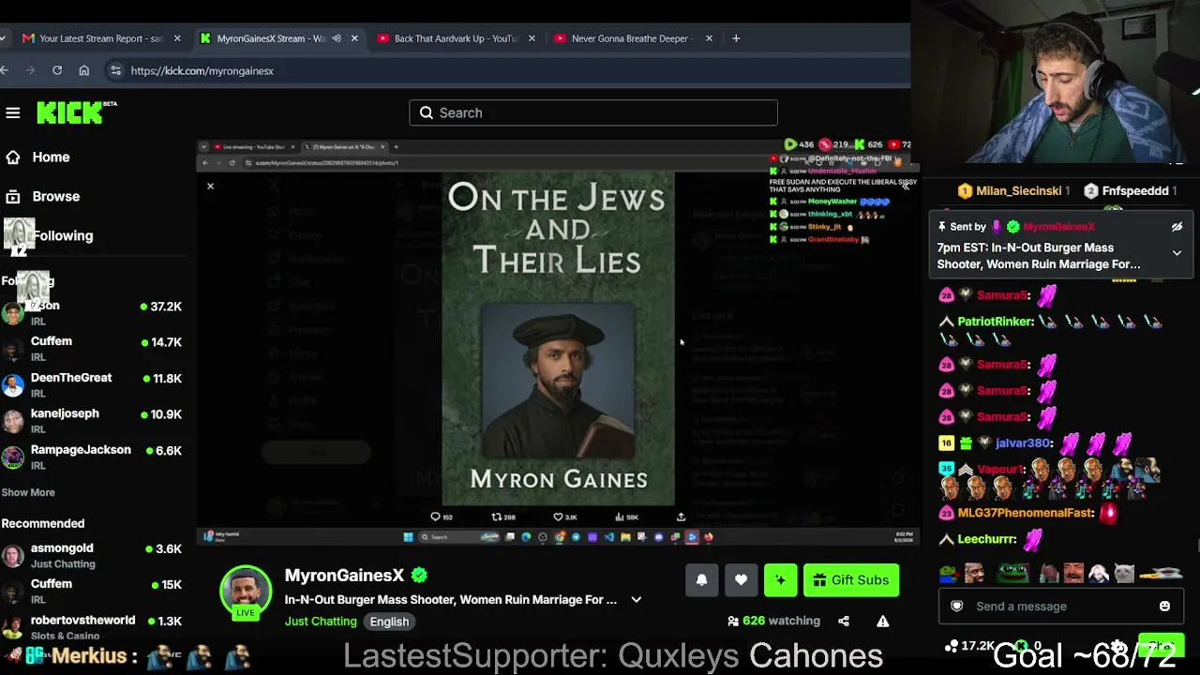Open the Following section in sidebar
1200x675 pixels.
coord(63,236)
